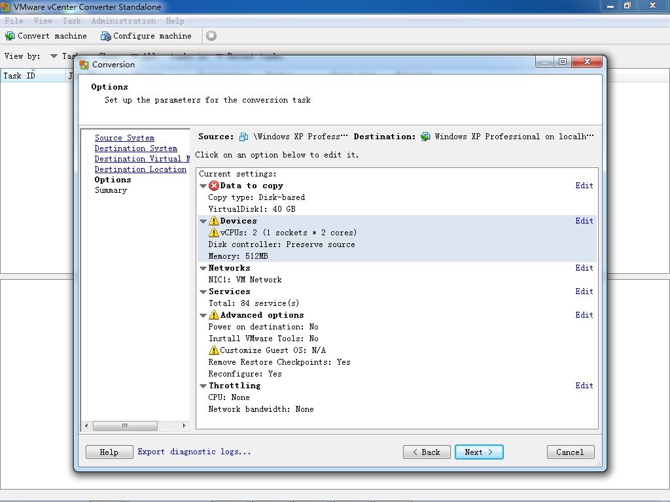Click the step list horizontal scrollbar thumb

click(125, 426)
